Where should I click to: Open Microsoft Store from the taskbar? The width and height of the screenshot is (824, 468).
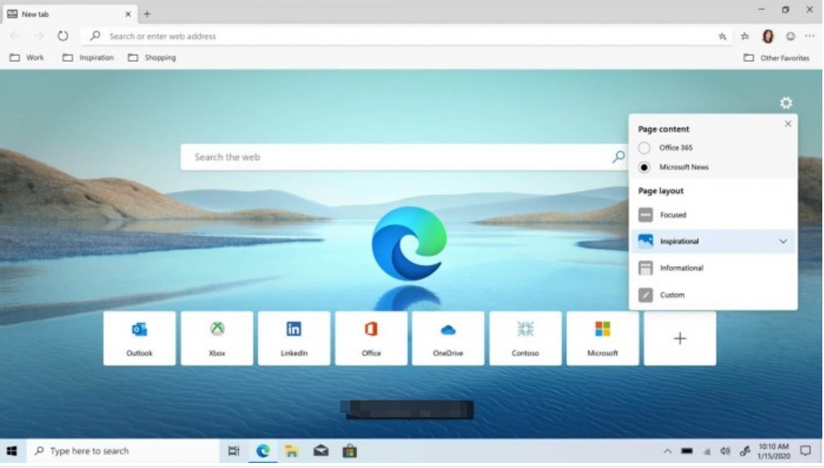click(350, 451)
